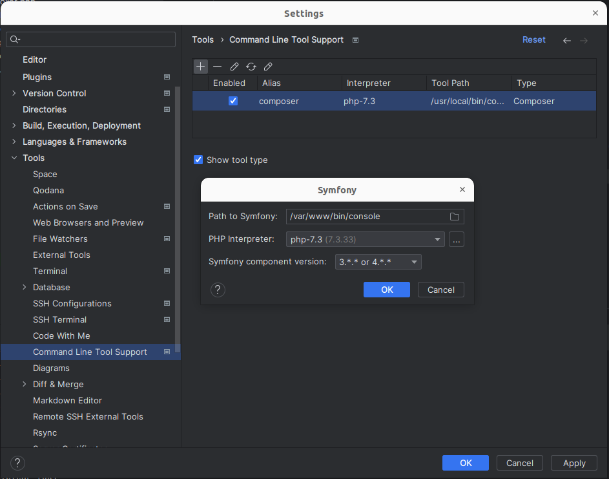Select Web Browsers and Preview
Image resolution: width=609 pixels, height=479 pixels.
coord(88,223)
